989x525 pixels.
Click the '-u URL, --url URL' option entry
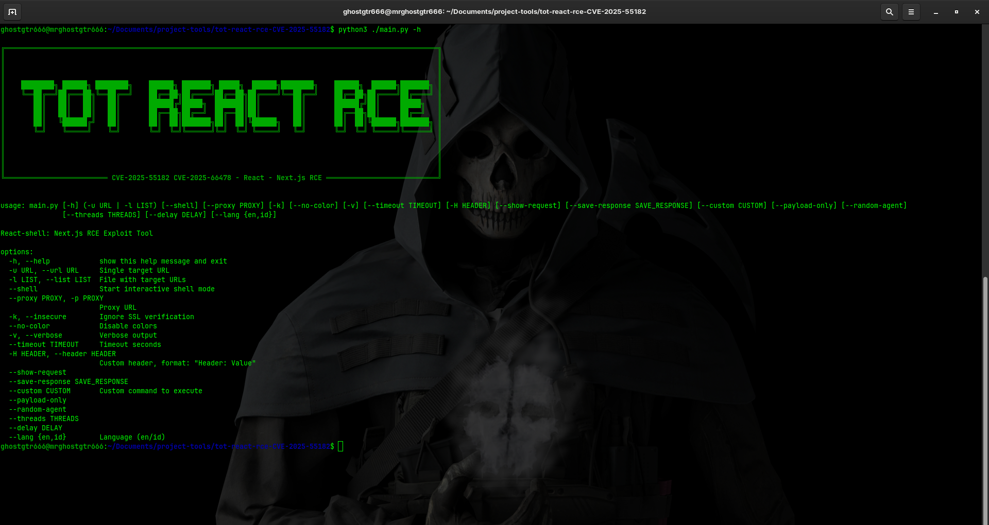(44, 271)
